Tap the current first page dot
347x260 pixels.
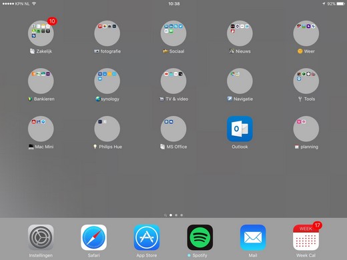pyautogui.click(x=171, y=215)
